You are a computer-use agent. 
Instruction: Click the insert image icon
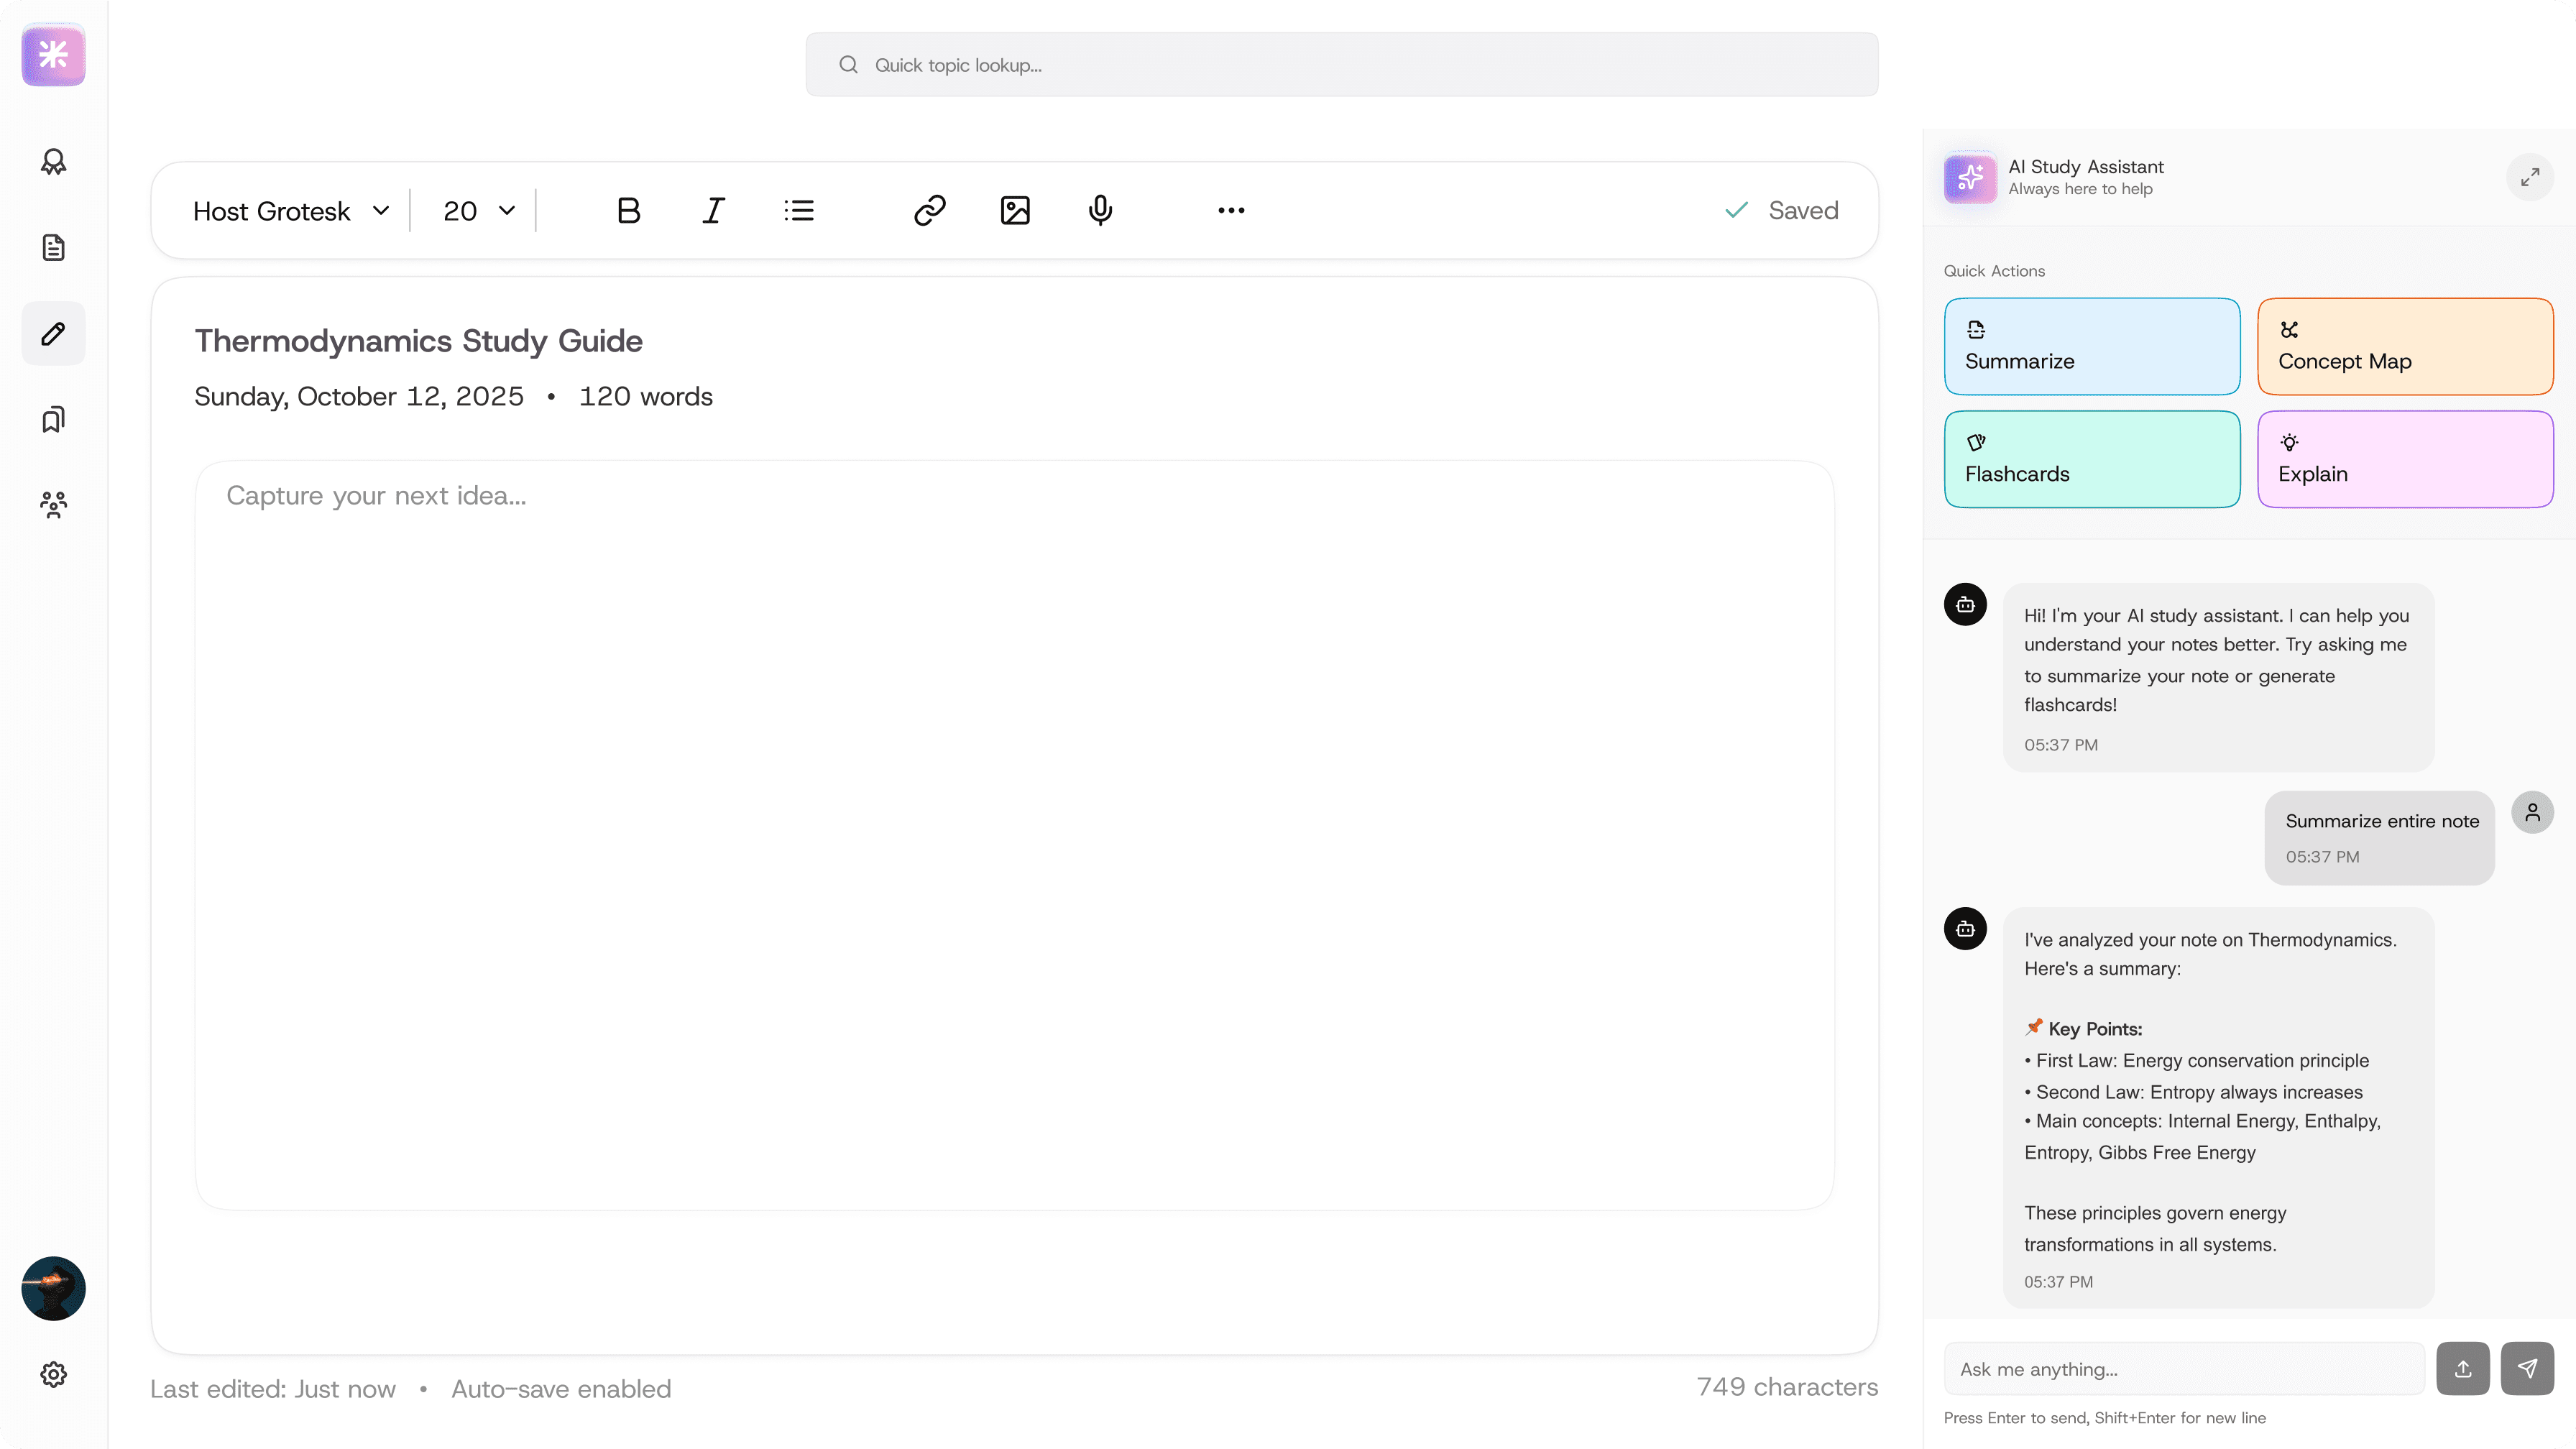1015,210
